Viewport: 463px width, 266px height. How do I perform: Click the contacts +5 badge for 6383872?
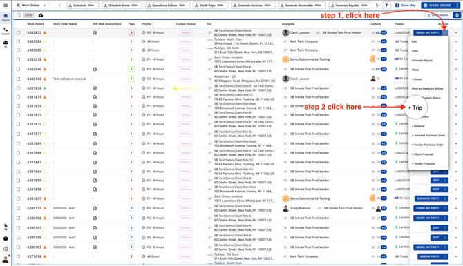pyautogui.click(x=384, y=32)
